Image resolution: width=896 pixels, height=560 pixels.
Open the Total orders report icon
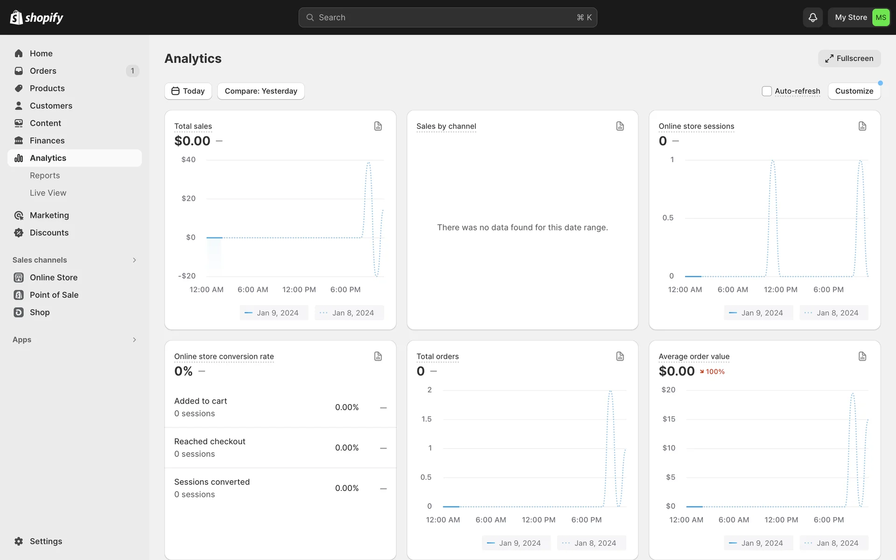[x=620, y=357]
